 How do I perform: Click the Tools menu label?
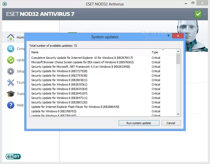point(20,82)
